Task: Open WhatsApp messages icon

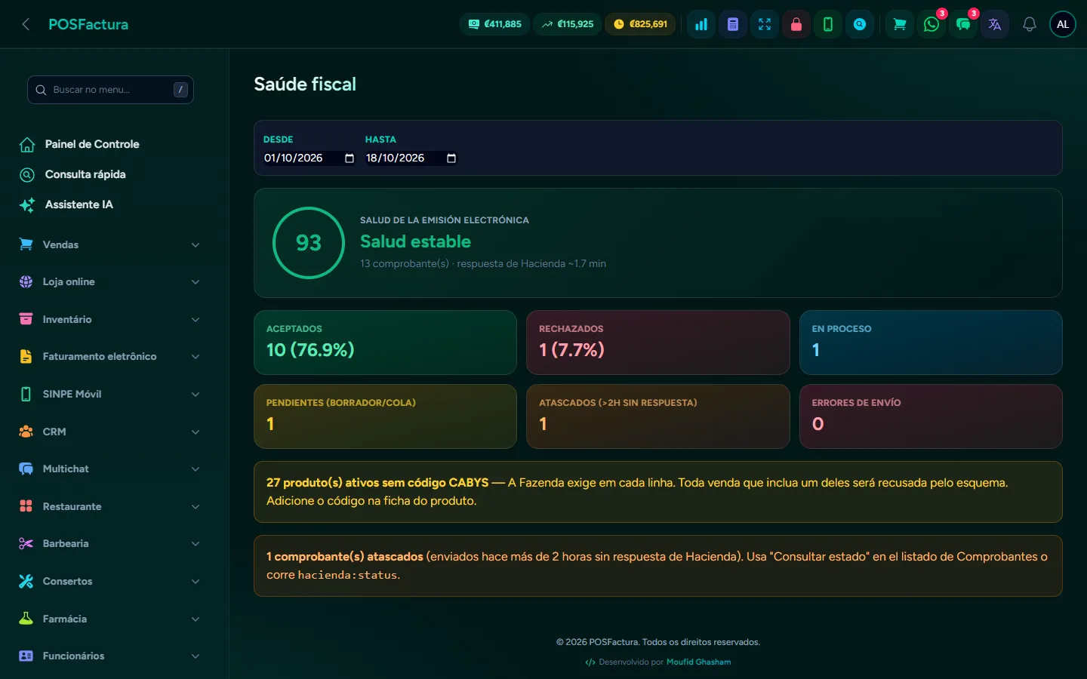Action: [x=931, y=24]
